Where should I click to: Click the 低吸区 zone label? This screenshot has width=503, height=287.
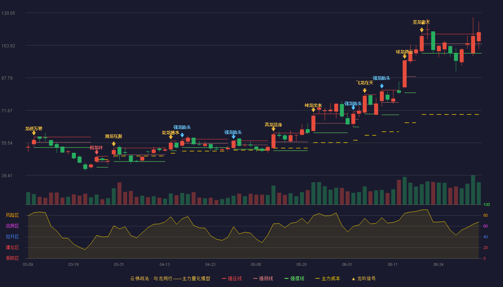12,258
